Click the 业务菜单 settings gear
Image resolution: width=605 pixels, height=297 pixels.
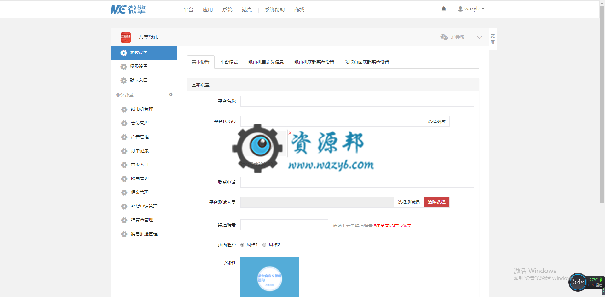[x=170, y=94]
